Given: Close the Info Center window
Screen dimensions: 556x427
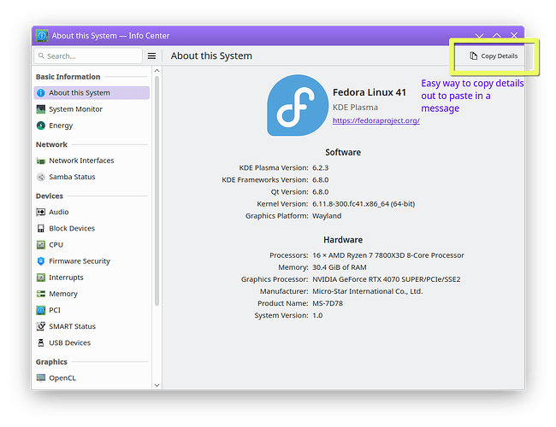Looking at the screenshot, I should [x=514, y=36].
